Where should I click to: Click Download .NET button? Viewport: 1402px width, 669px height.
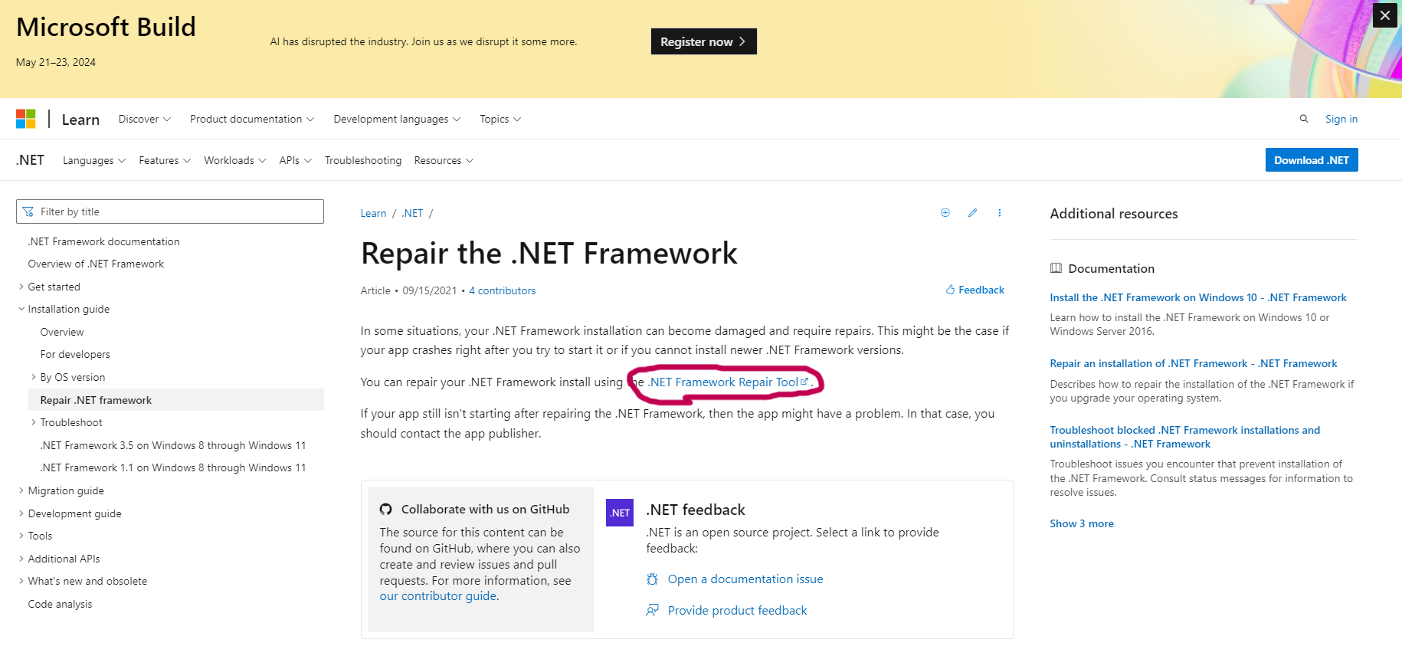click(x=1311, y=160)
